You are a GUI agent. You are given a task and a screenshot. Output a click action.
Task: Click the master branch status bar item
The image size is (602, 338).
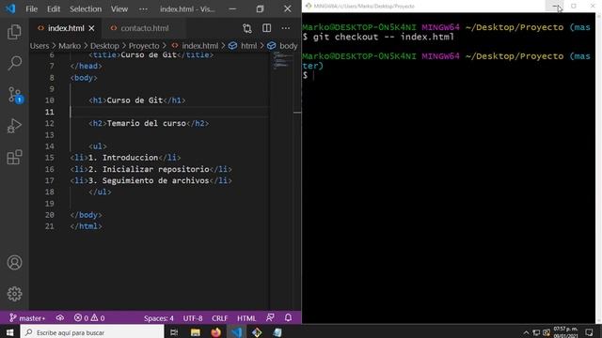click(x=27, y=318)
